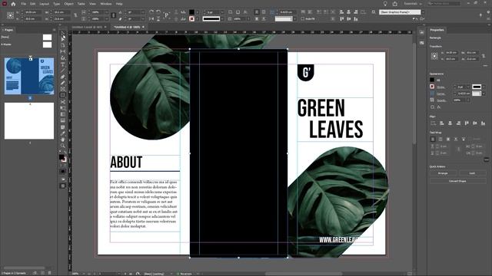Rotate 90° clockwise in control bar
This screenshot has height=276, width=492.
[x=151, y=12]
